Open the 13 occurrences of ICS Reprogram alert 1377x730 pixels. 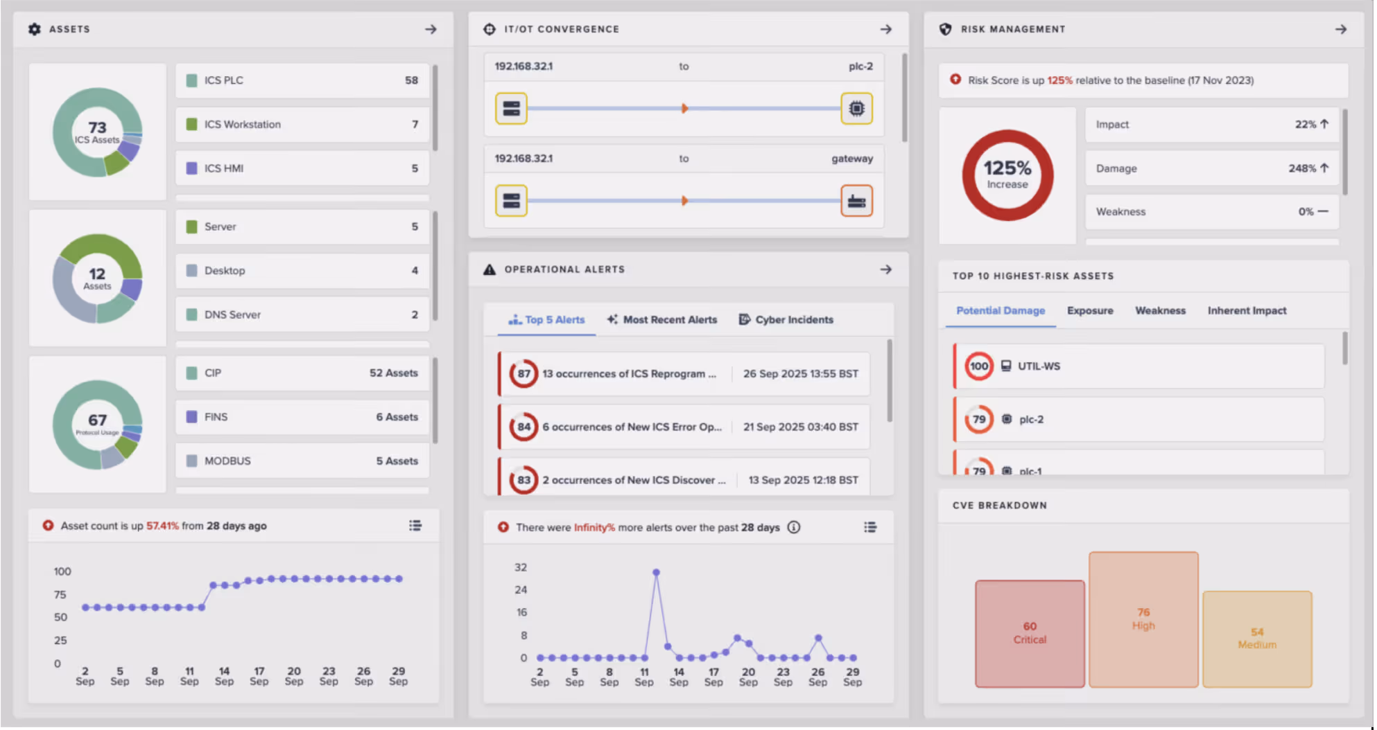[684, 373]
